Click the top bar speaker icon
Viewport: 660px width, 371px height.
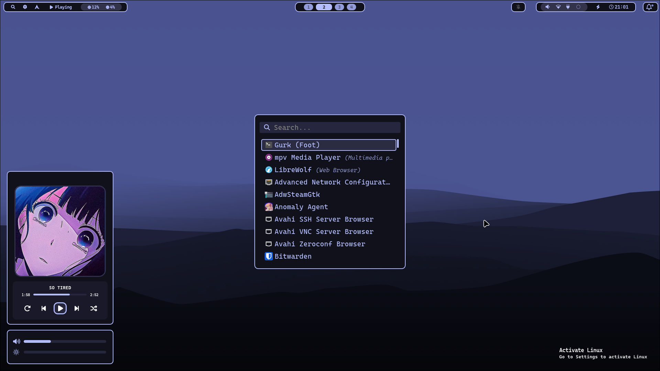(548, 7)
